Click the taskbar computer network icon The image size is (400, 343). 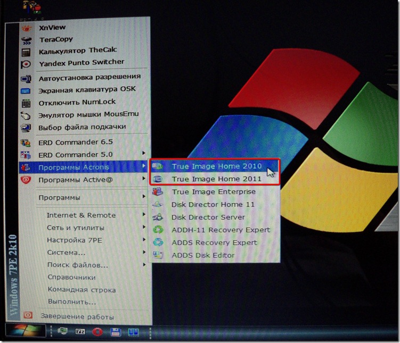[62, 331]
